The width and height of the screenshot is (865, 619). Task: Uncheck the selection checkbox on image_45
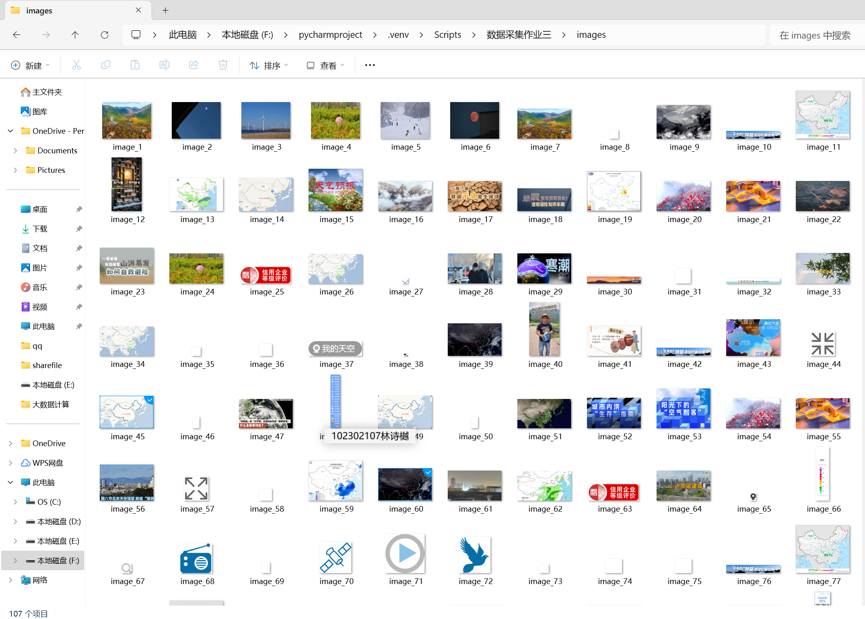click(x=149, y=400)
